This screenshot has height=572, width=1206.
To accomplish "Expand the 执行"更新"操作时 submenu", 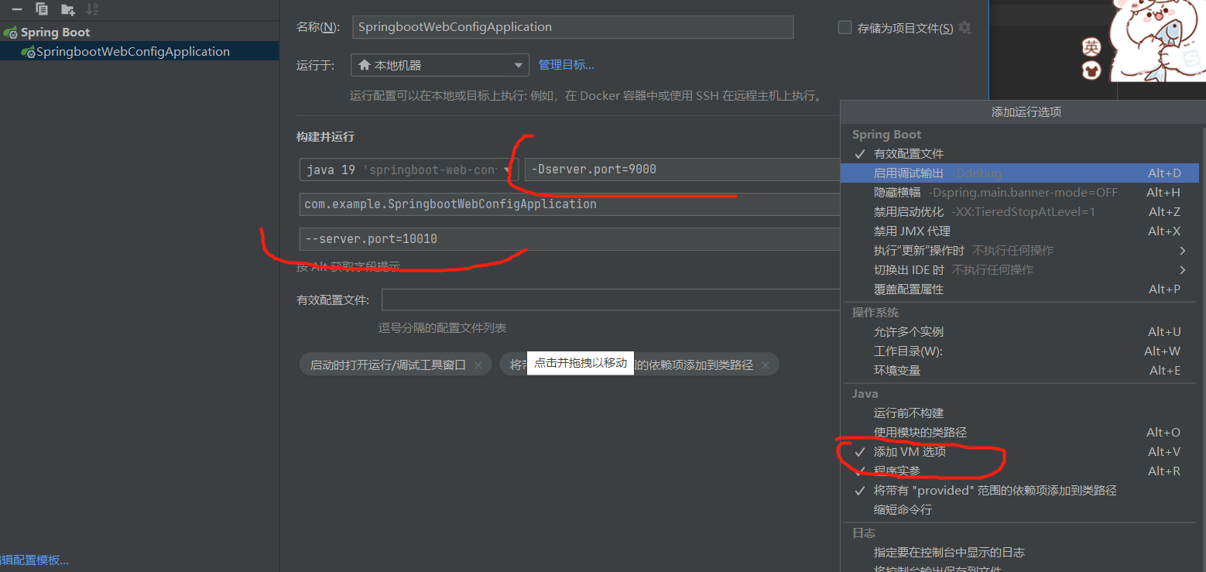I will pyautogui.click(x=1182, y=250).
